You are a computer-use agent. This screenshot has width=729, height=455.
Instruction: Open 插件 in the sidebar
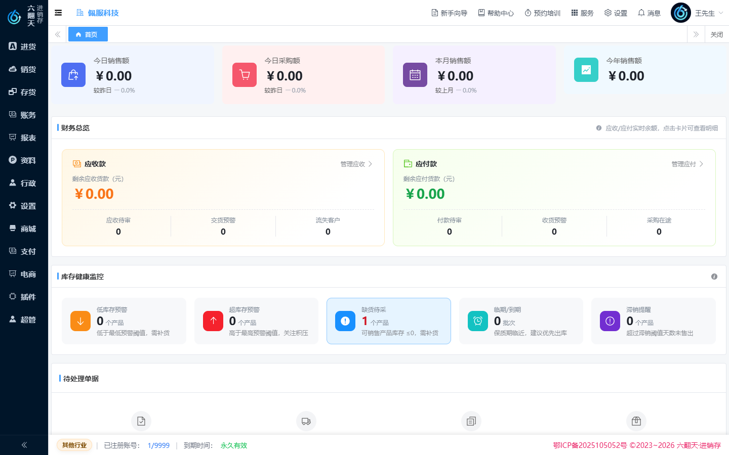pos(24,297)
